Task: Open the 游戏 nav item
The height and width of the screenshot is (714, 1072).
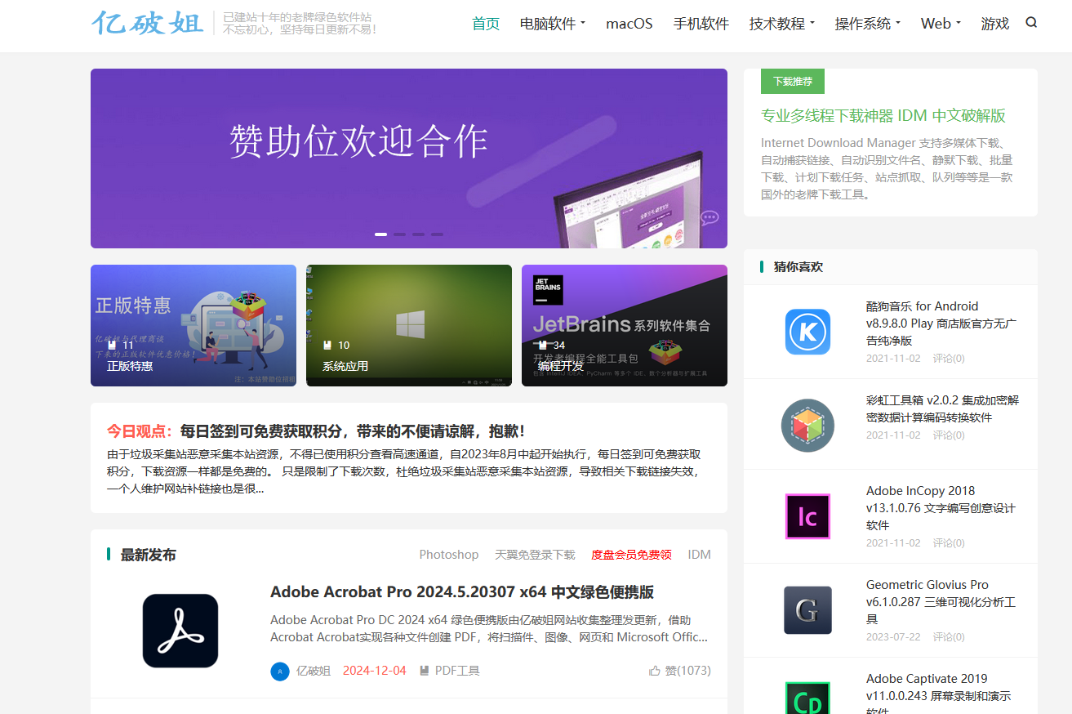Action: [995, 24]
